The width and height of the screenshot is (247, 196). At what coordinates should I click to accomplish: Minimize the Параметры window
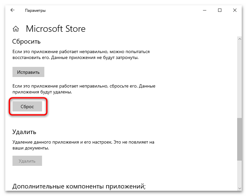(205, 10)
